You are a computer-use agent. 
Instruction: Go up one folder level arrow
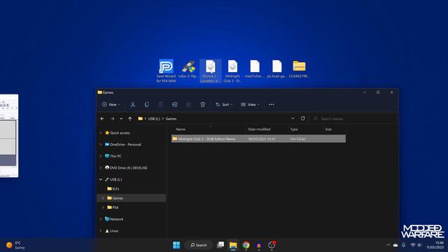coord(130,118)
